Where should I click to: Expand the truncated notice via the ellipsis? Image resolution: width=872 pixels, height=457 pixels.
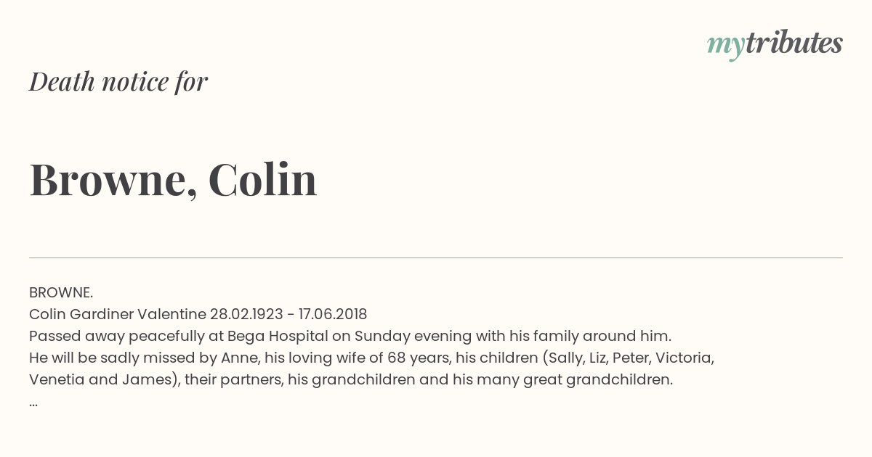coord(33,402)
